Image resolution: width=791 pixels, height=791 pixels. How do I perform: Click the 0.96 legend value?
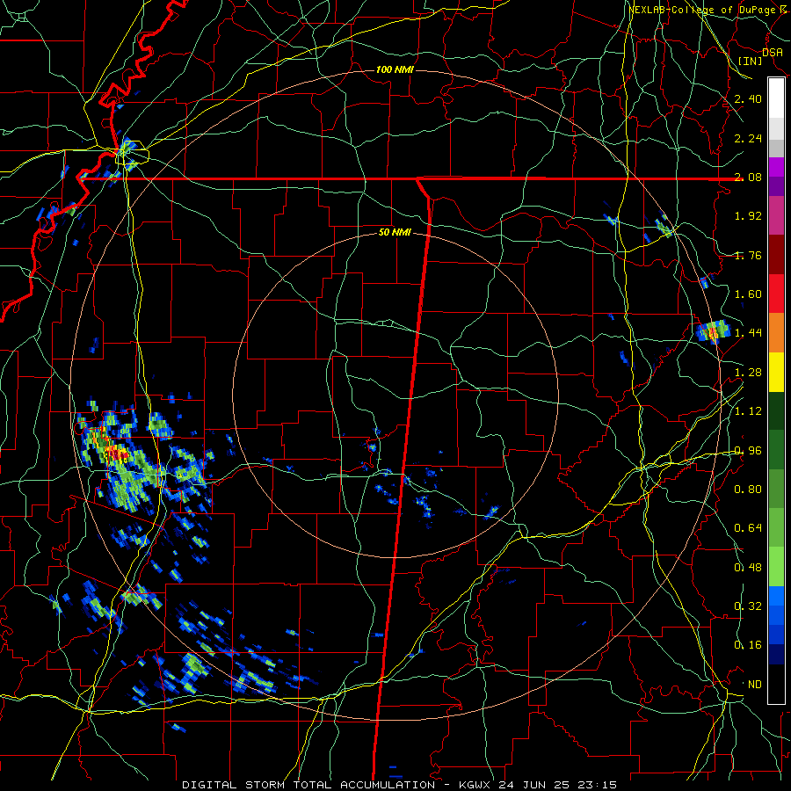pyautogui.click(x=748, y=451)
